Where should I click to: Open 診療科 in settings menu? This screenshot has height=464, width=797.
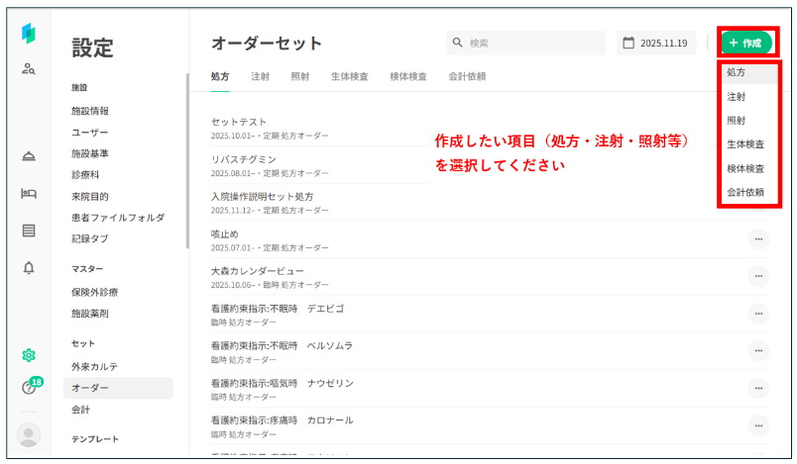click(85, 175)
